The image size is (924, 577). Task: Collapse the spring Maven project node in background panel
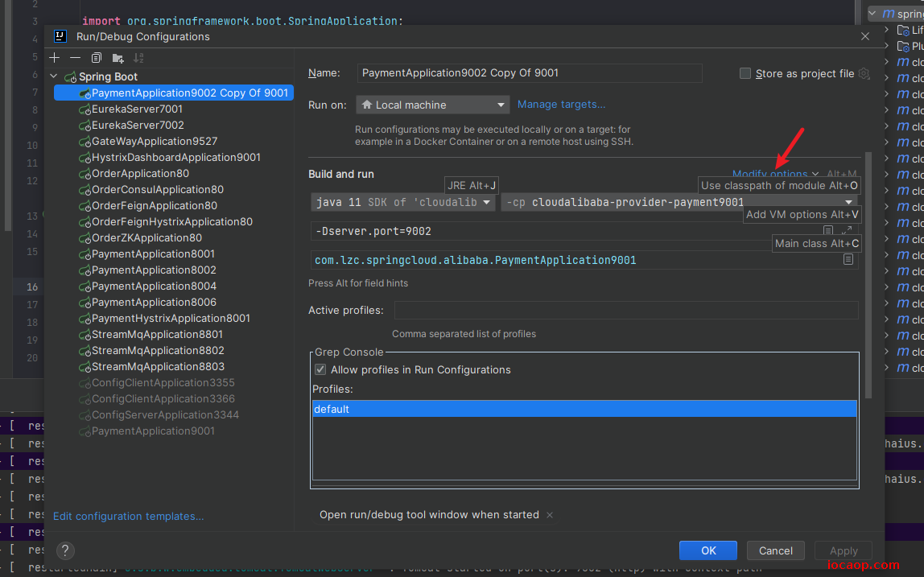(872, 13)
